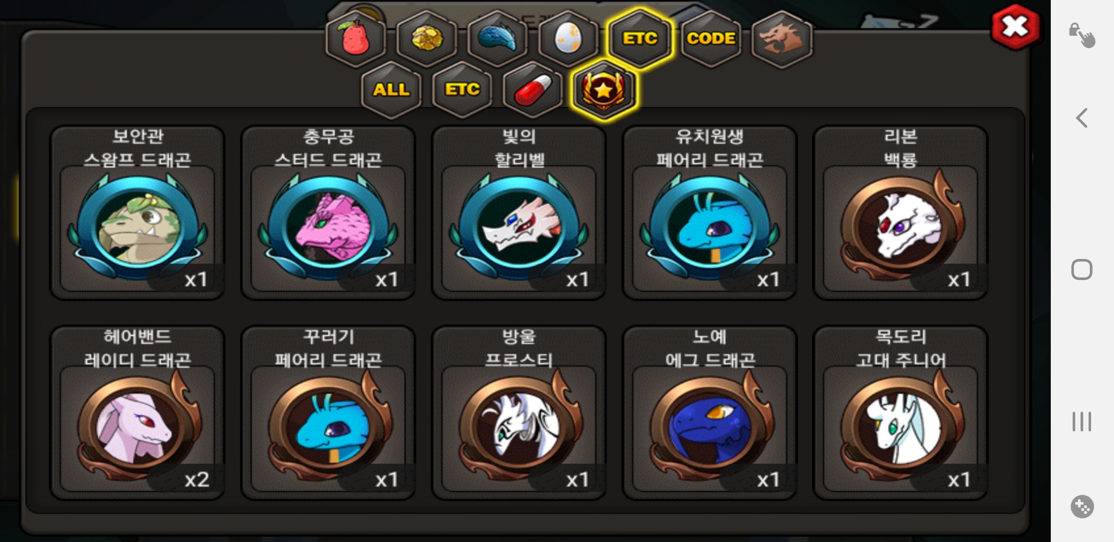This screenshot has height=542, width=1114.
Task: Select the red fruit food tab
Action: pyautogui.click(x=356, y=39)
